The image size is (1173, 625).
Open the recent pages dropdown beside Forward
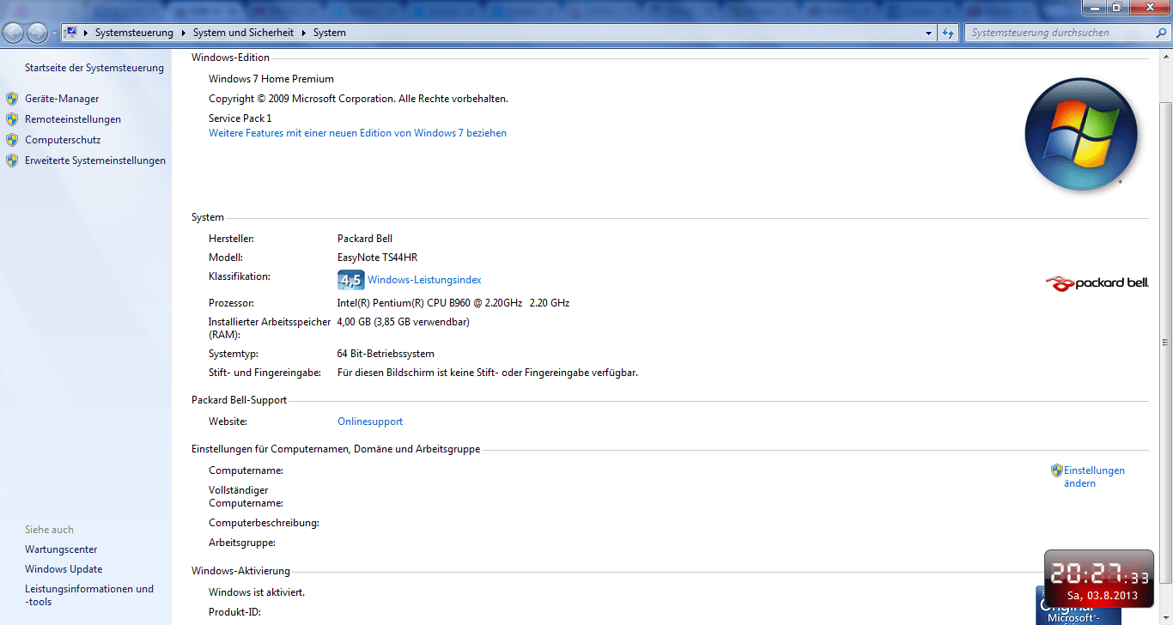[x=55, y=33]
